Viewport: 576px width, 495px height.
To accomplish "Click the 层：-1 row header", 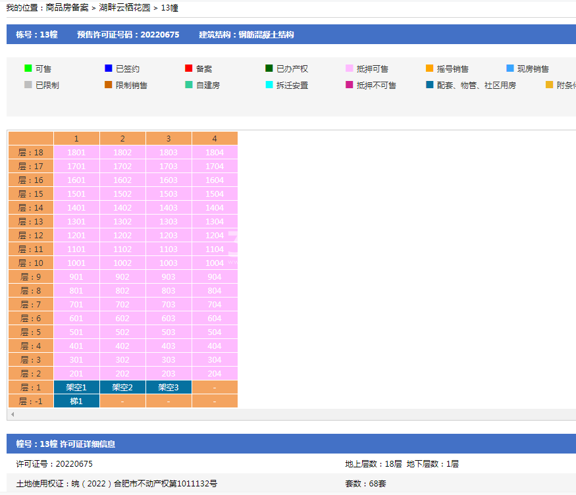I will click(31, 402).
